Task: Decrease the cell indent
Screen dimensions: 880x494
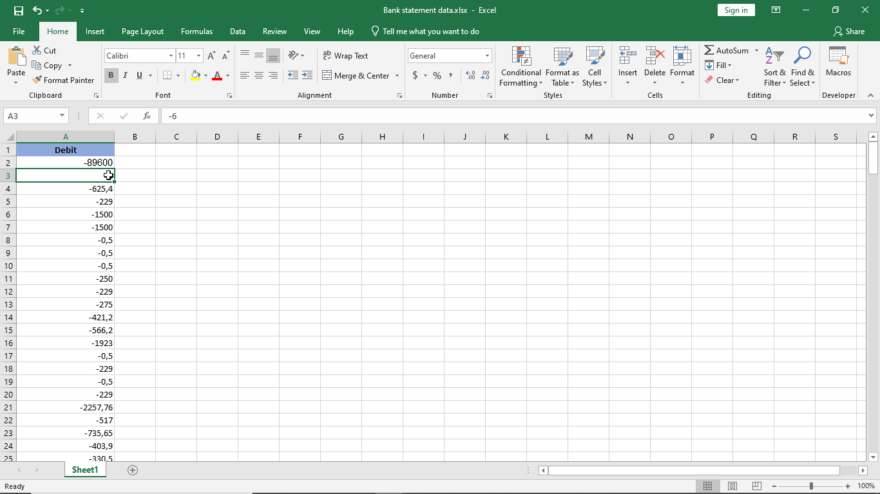Action: 293,75
